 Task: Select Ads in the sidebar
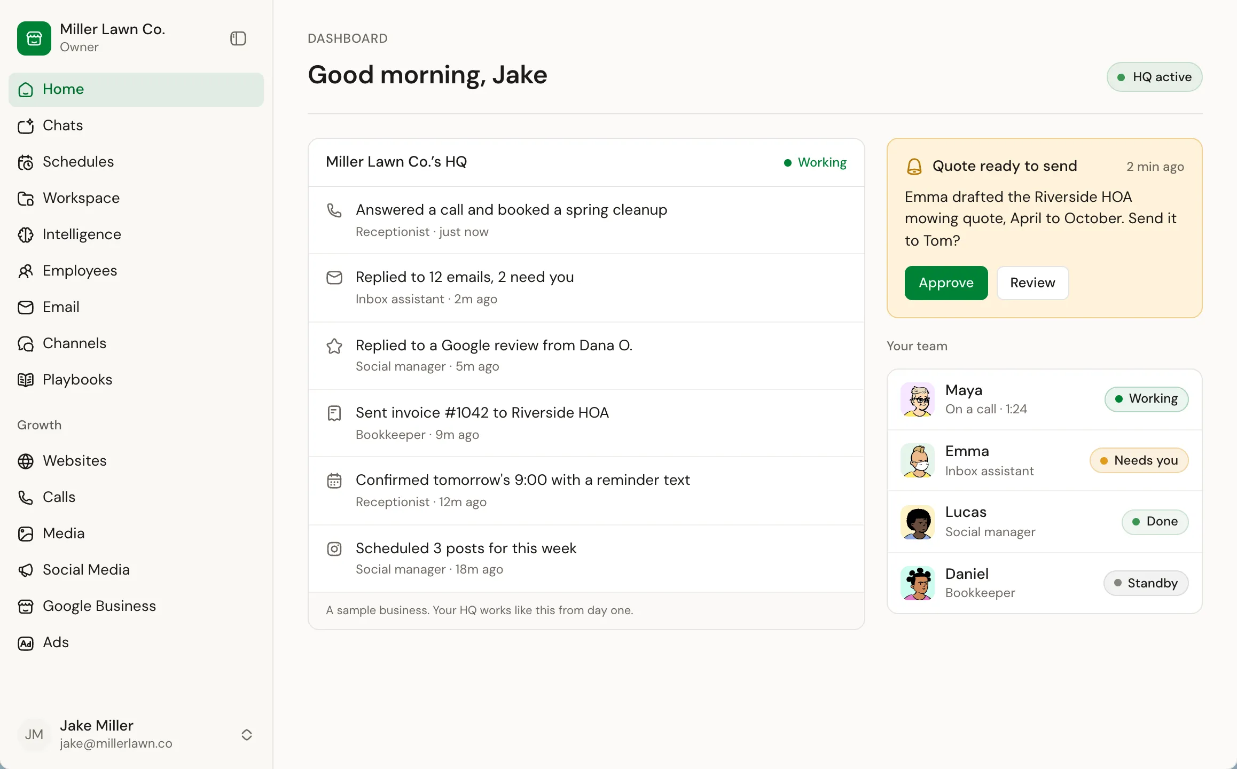pos(136,642)
